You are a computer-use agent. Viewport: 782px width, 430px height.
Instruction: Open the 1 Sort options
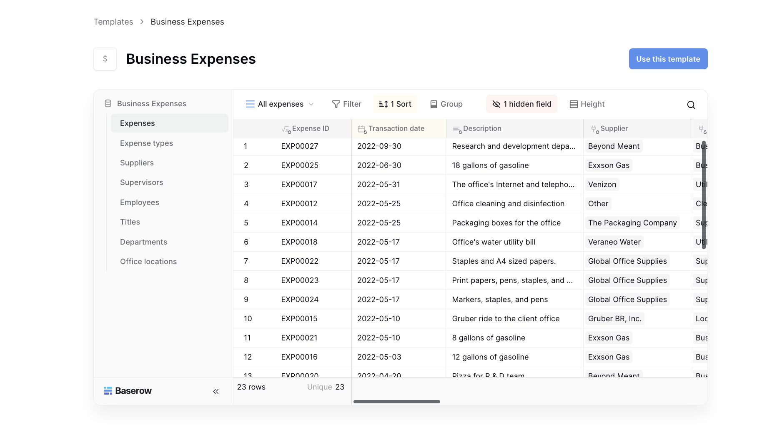(x=395, y=104)
